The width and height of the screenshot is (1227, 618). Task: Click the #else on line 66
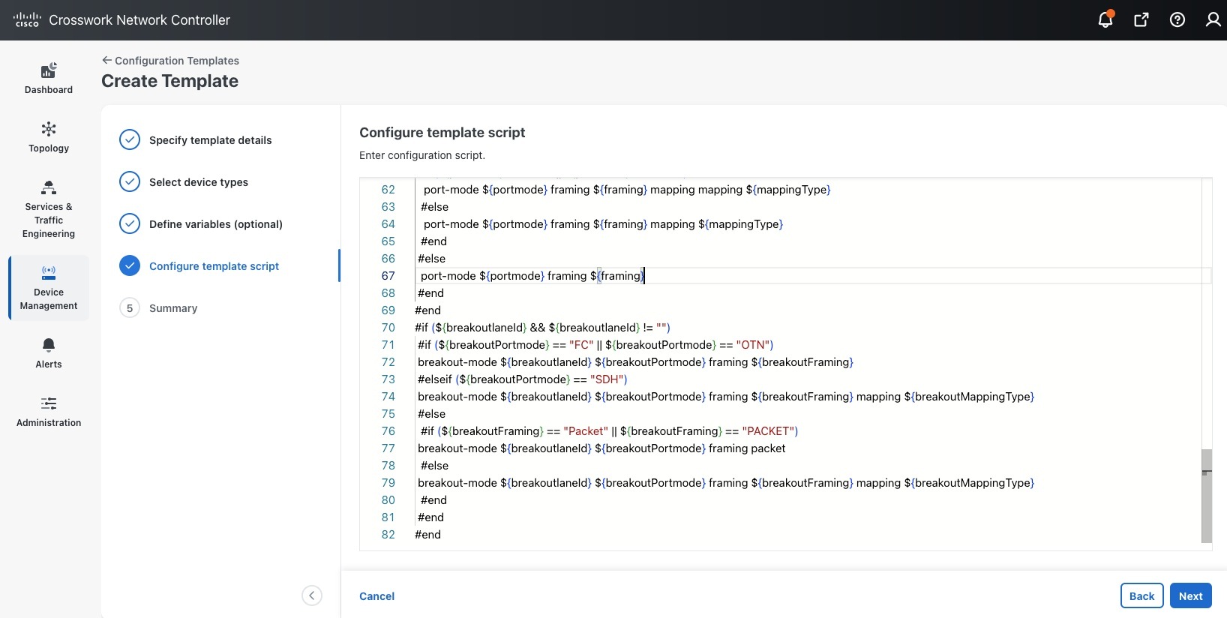pyautogui.click(x=431, y=259)
